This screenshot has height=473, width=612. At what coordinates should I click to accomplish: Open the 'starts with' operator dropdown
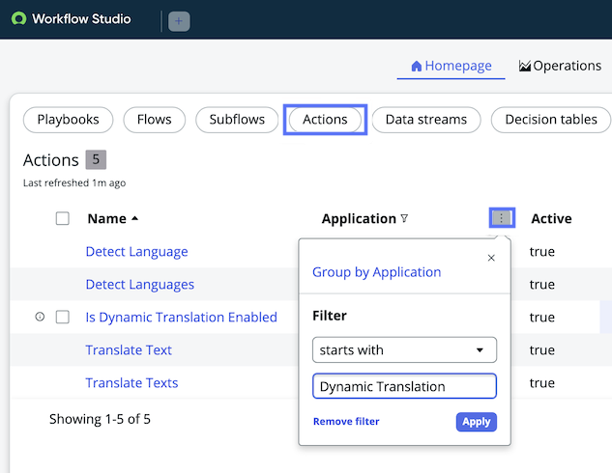(404, 349)
